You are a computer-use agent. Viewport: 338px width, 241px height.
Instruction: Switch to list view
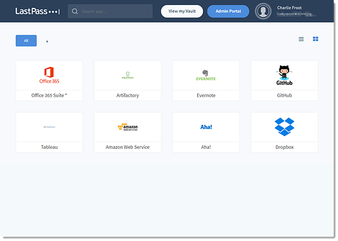pos(301,39)
